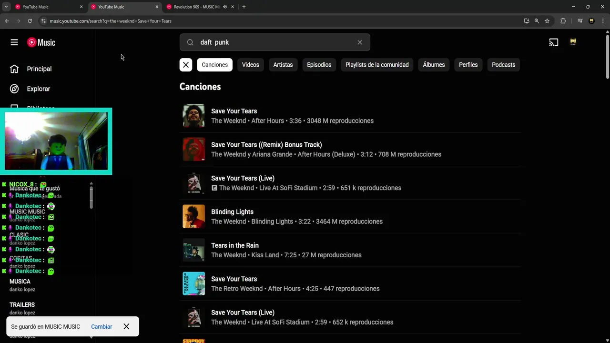Play The Retro Weeknd song thumbnail
This screenshot has width=610, height=343.
click(193, 283)
